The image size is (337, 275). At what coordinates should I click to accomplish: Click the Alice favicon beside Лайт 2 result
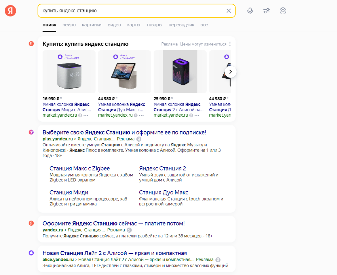[x=31, y=253]
